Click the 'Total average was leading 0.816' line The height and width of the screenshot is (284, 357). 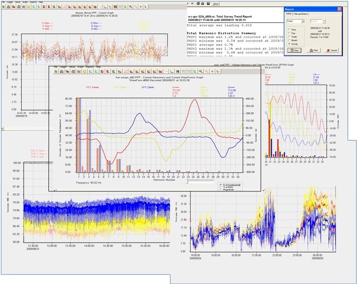click(219, 25)
